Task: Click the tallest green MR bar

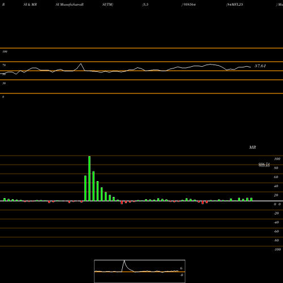Action: pyautogui.click(x=89, y=178)
